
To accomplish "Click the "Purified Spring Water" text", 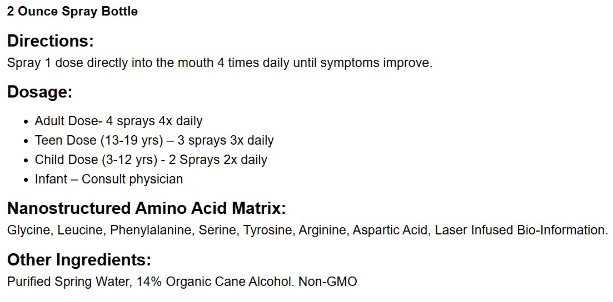I will point(69,281).
